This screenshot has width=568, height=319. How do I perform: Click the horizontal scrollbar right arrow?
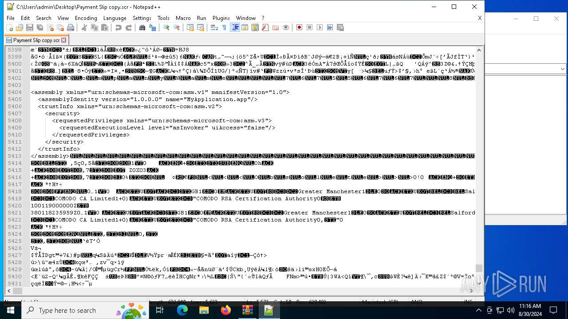(471, 291)
